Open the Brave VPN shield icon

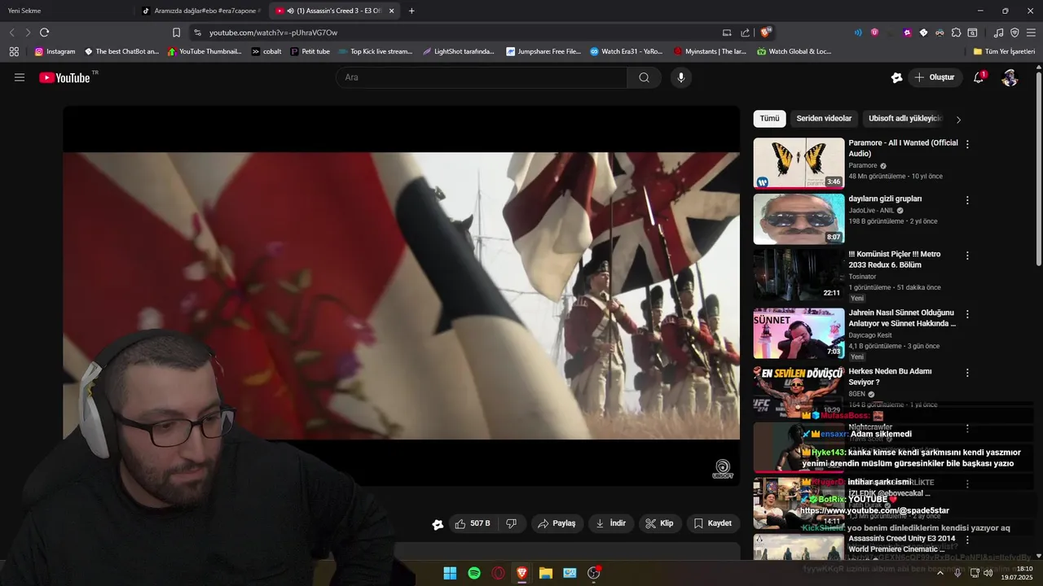click(x=1014, y=33)
